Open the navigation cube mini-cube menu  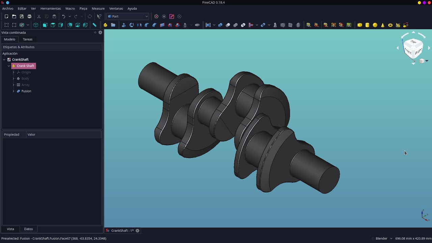(x=423, y=61)
